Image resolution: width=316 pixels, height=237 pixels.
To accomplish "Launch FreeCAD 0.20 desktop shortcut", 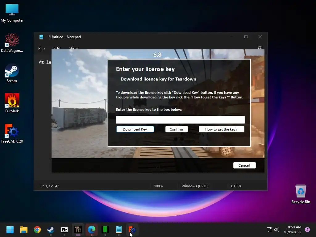I will [12, 133].
